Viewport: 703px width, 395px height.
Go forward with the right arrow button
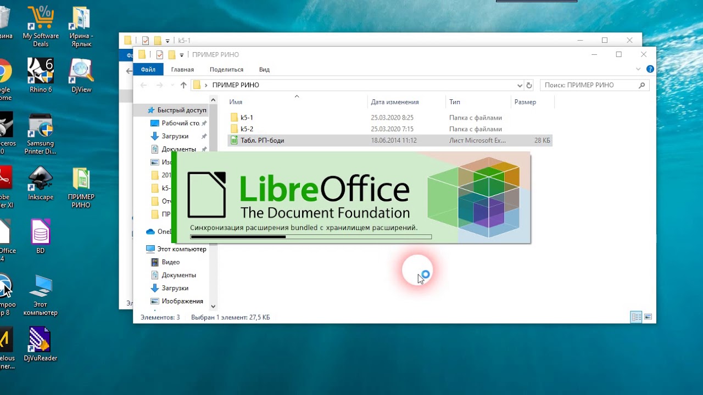click(160, 85)
